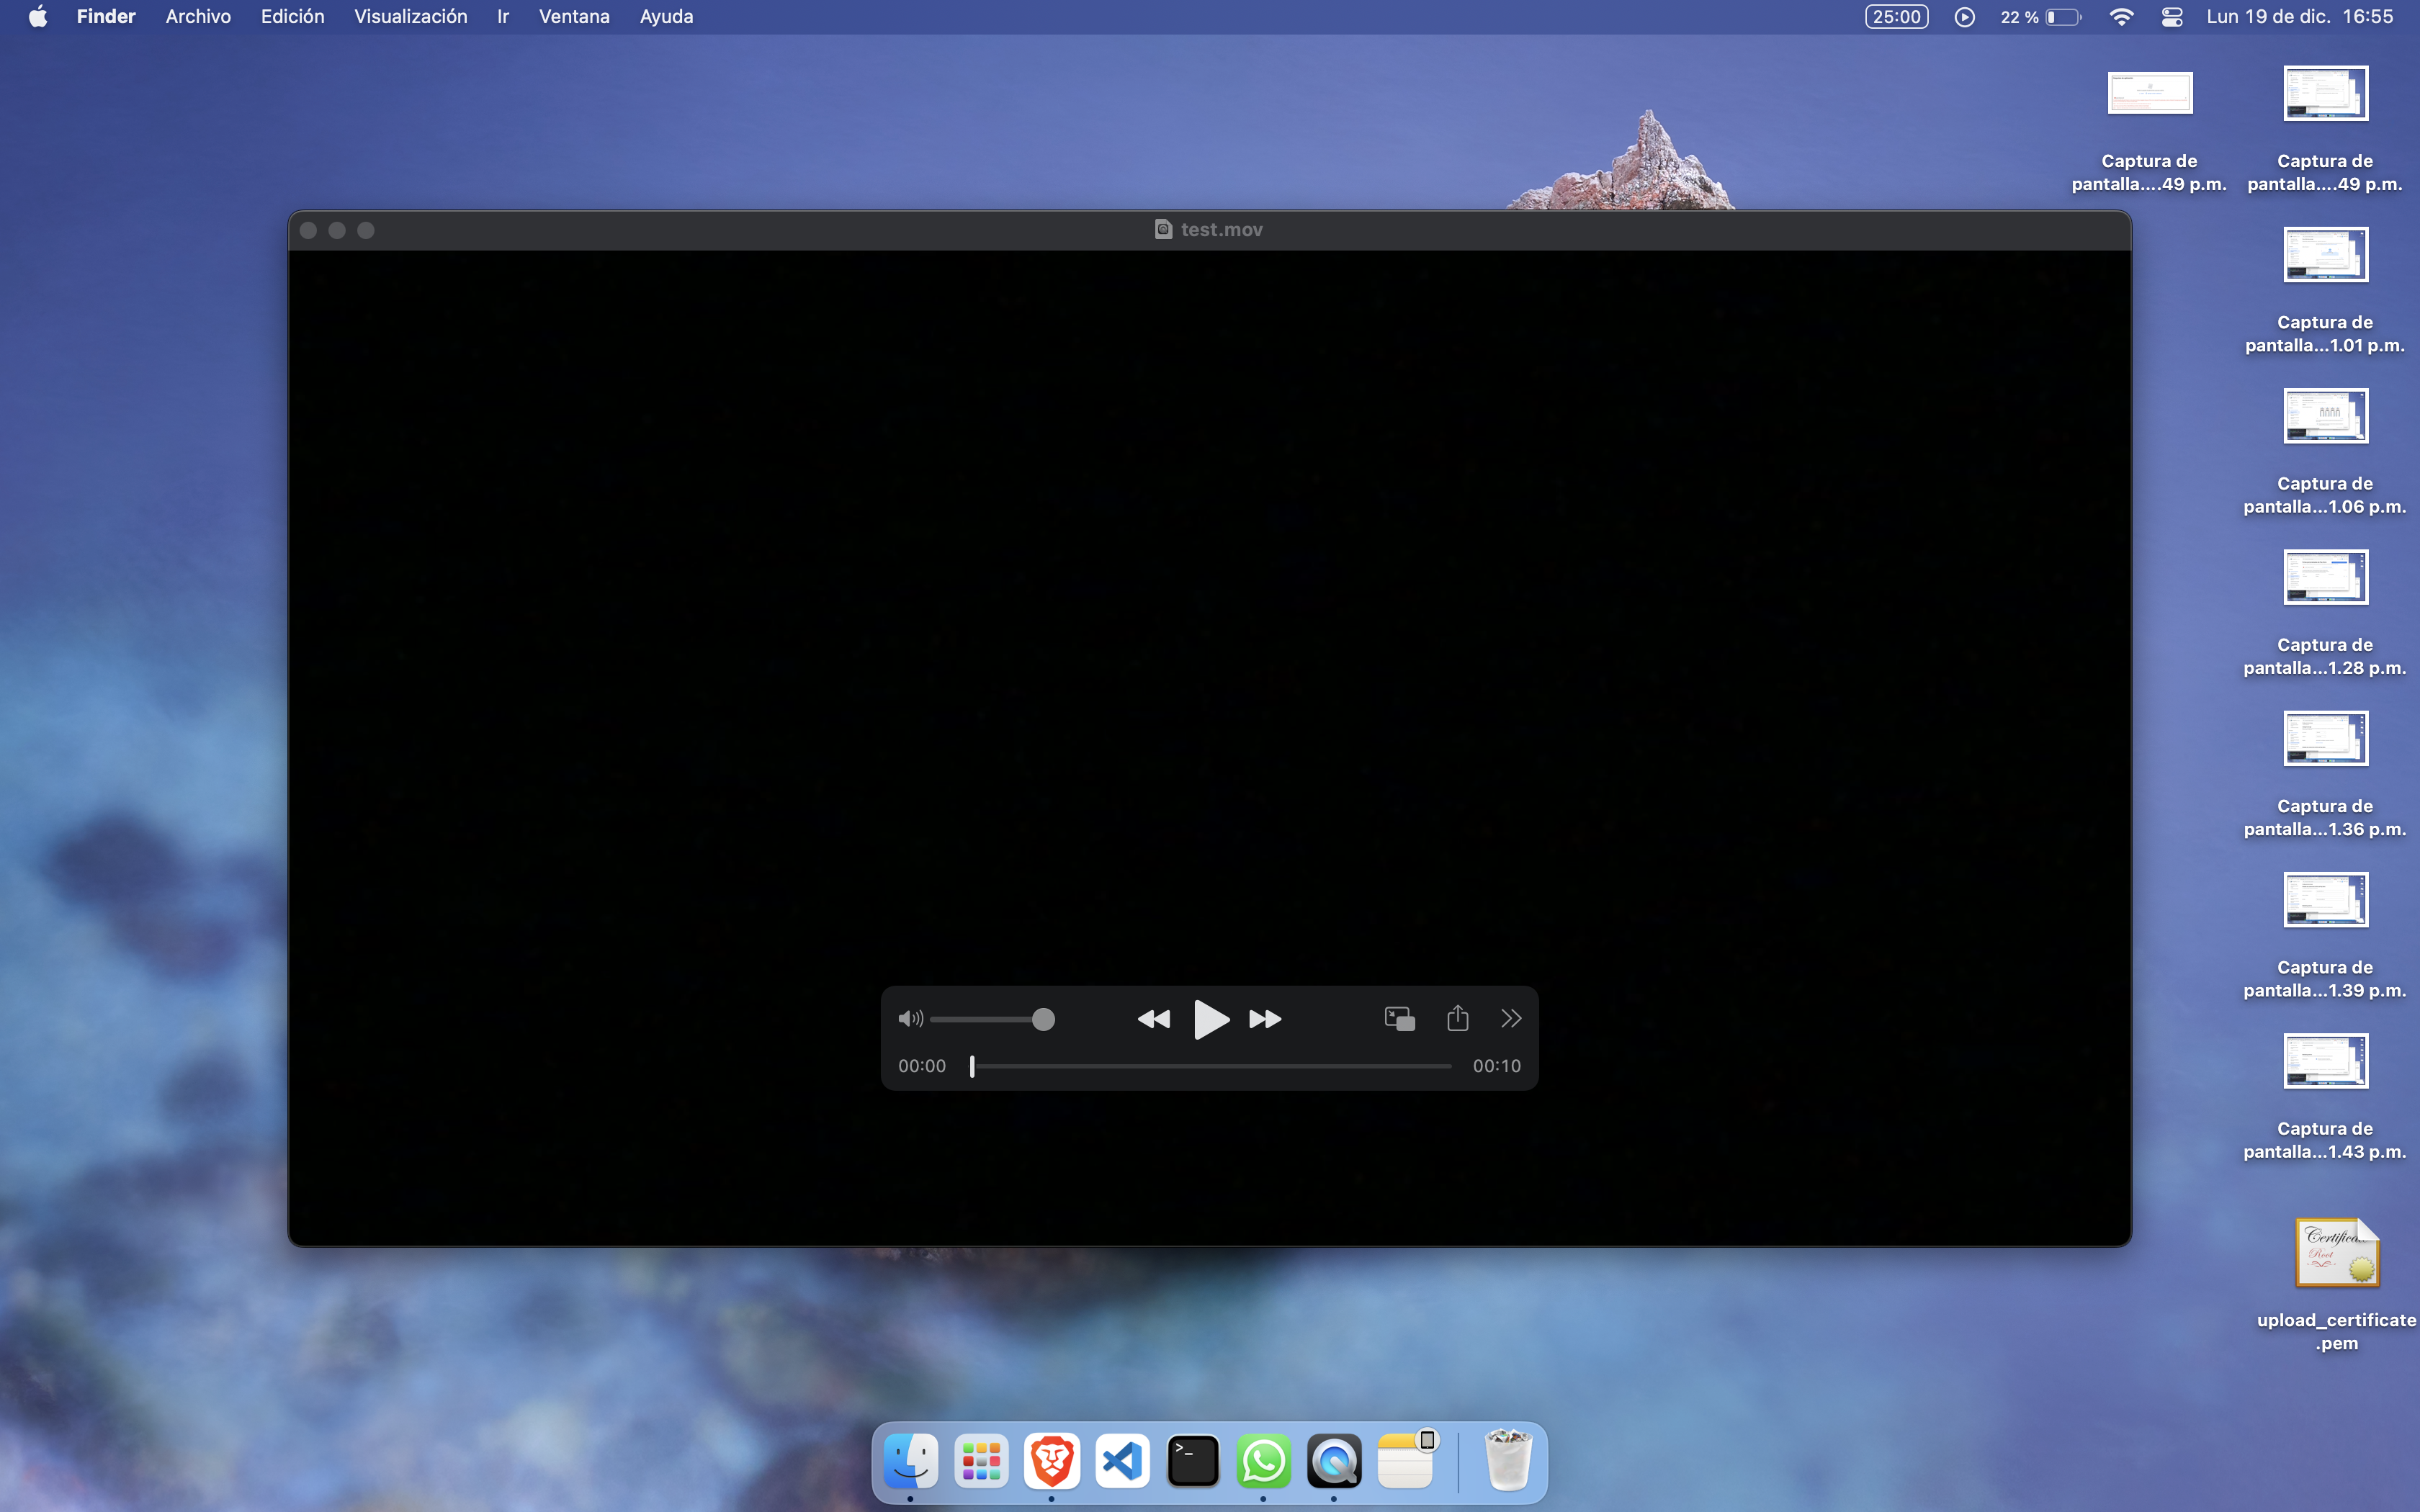Click QuickTime Player icon in Dock
The height and width of the screenshot is (1512, 2420).
(1334, 1461)
